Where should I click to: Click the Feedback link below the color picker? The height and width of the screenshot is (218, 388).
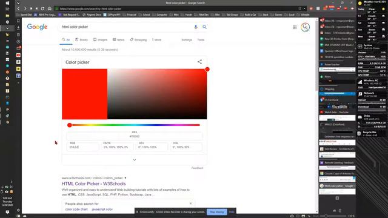click(197, 168)
